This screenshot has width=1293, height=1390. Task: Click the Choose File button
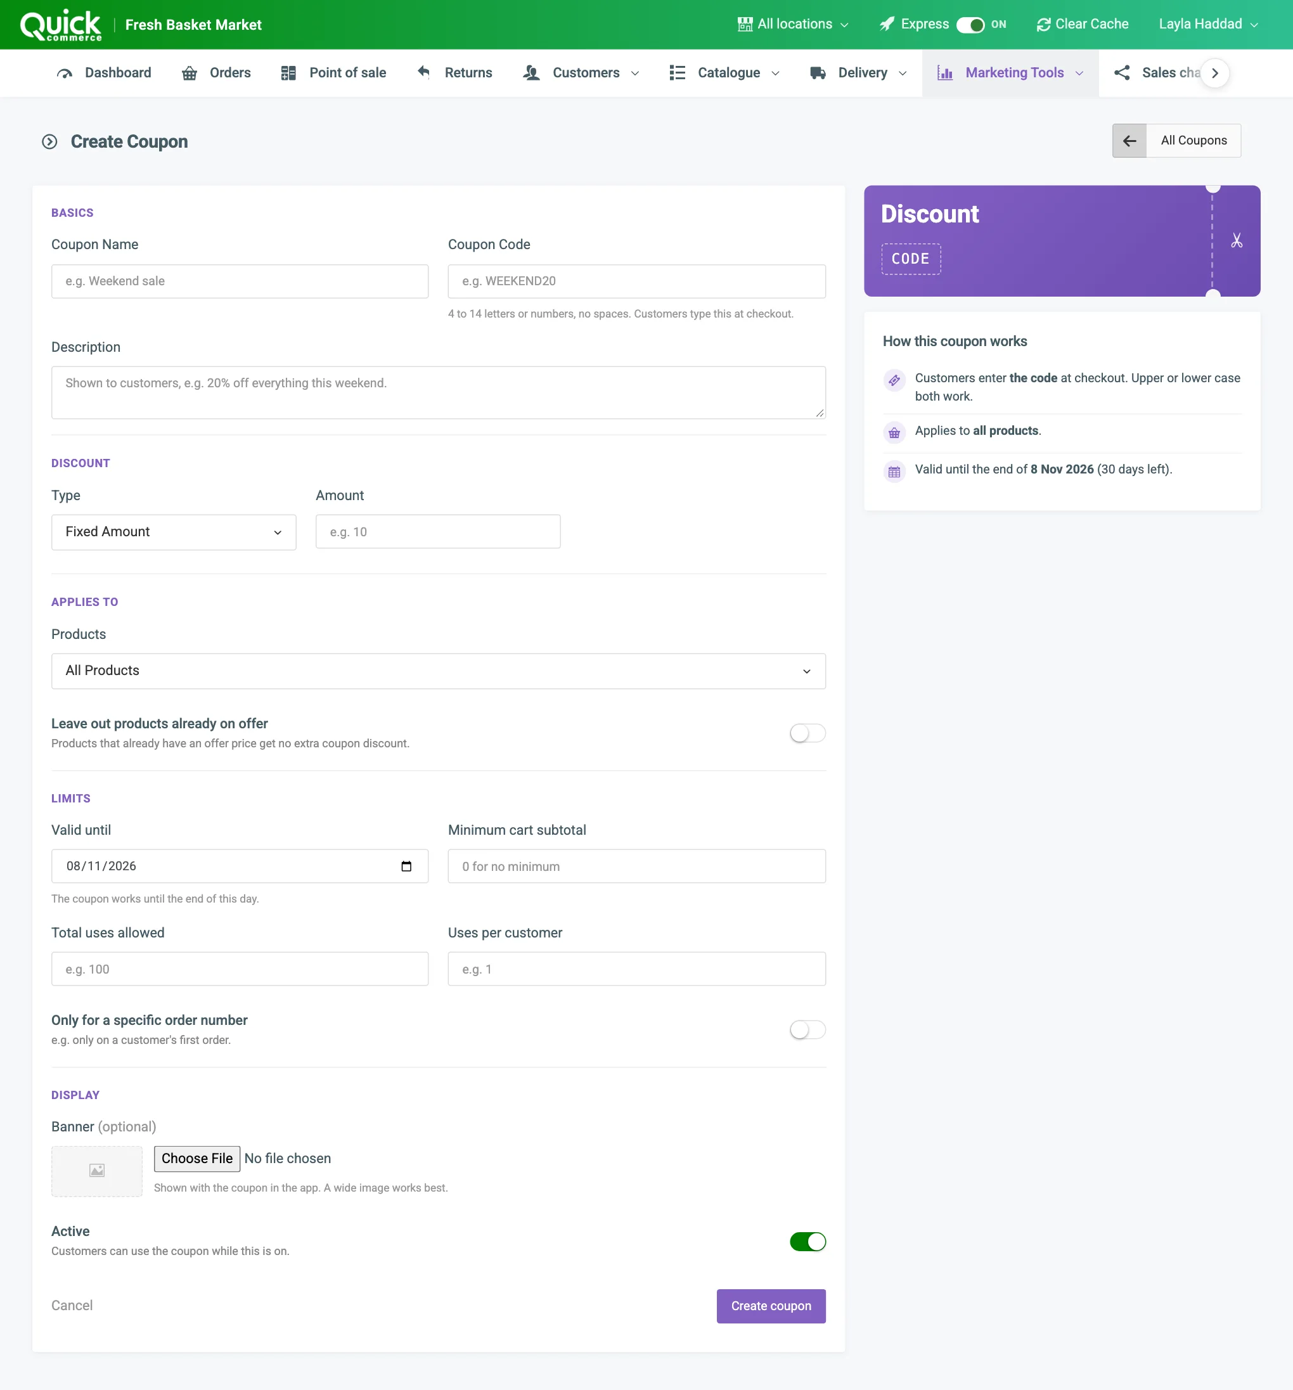197,1159
